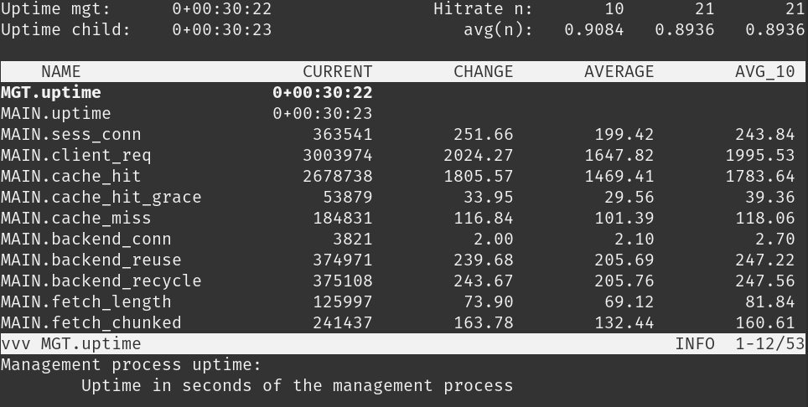Click the INFO verbosity label
Image resolution: width=808 pixels, height=407 pixels.
pos(695,344)
